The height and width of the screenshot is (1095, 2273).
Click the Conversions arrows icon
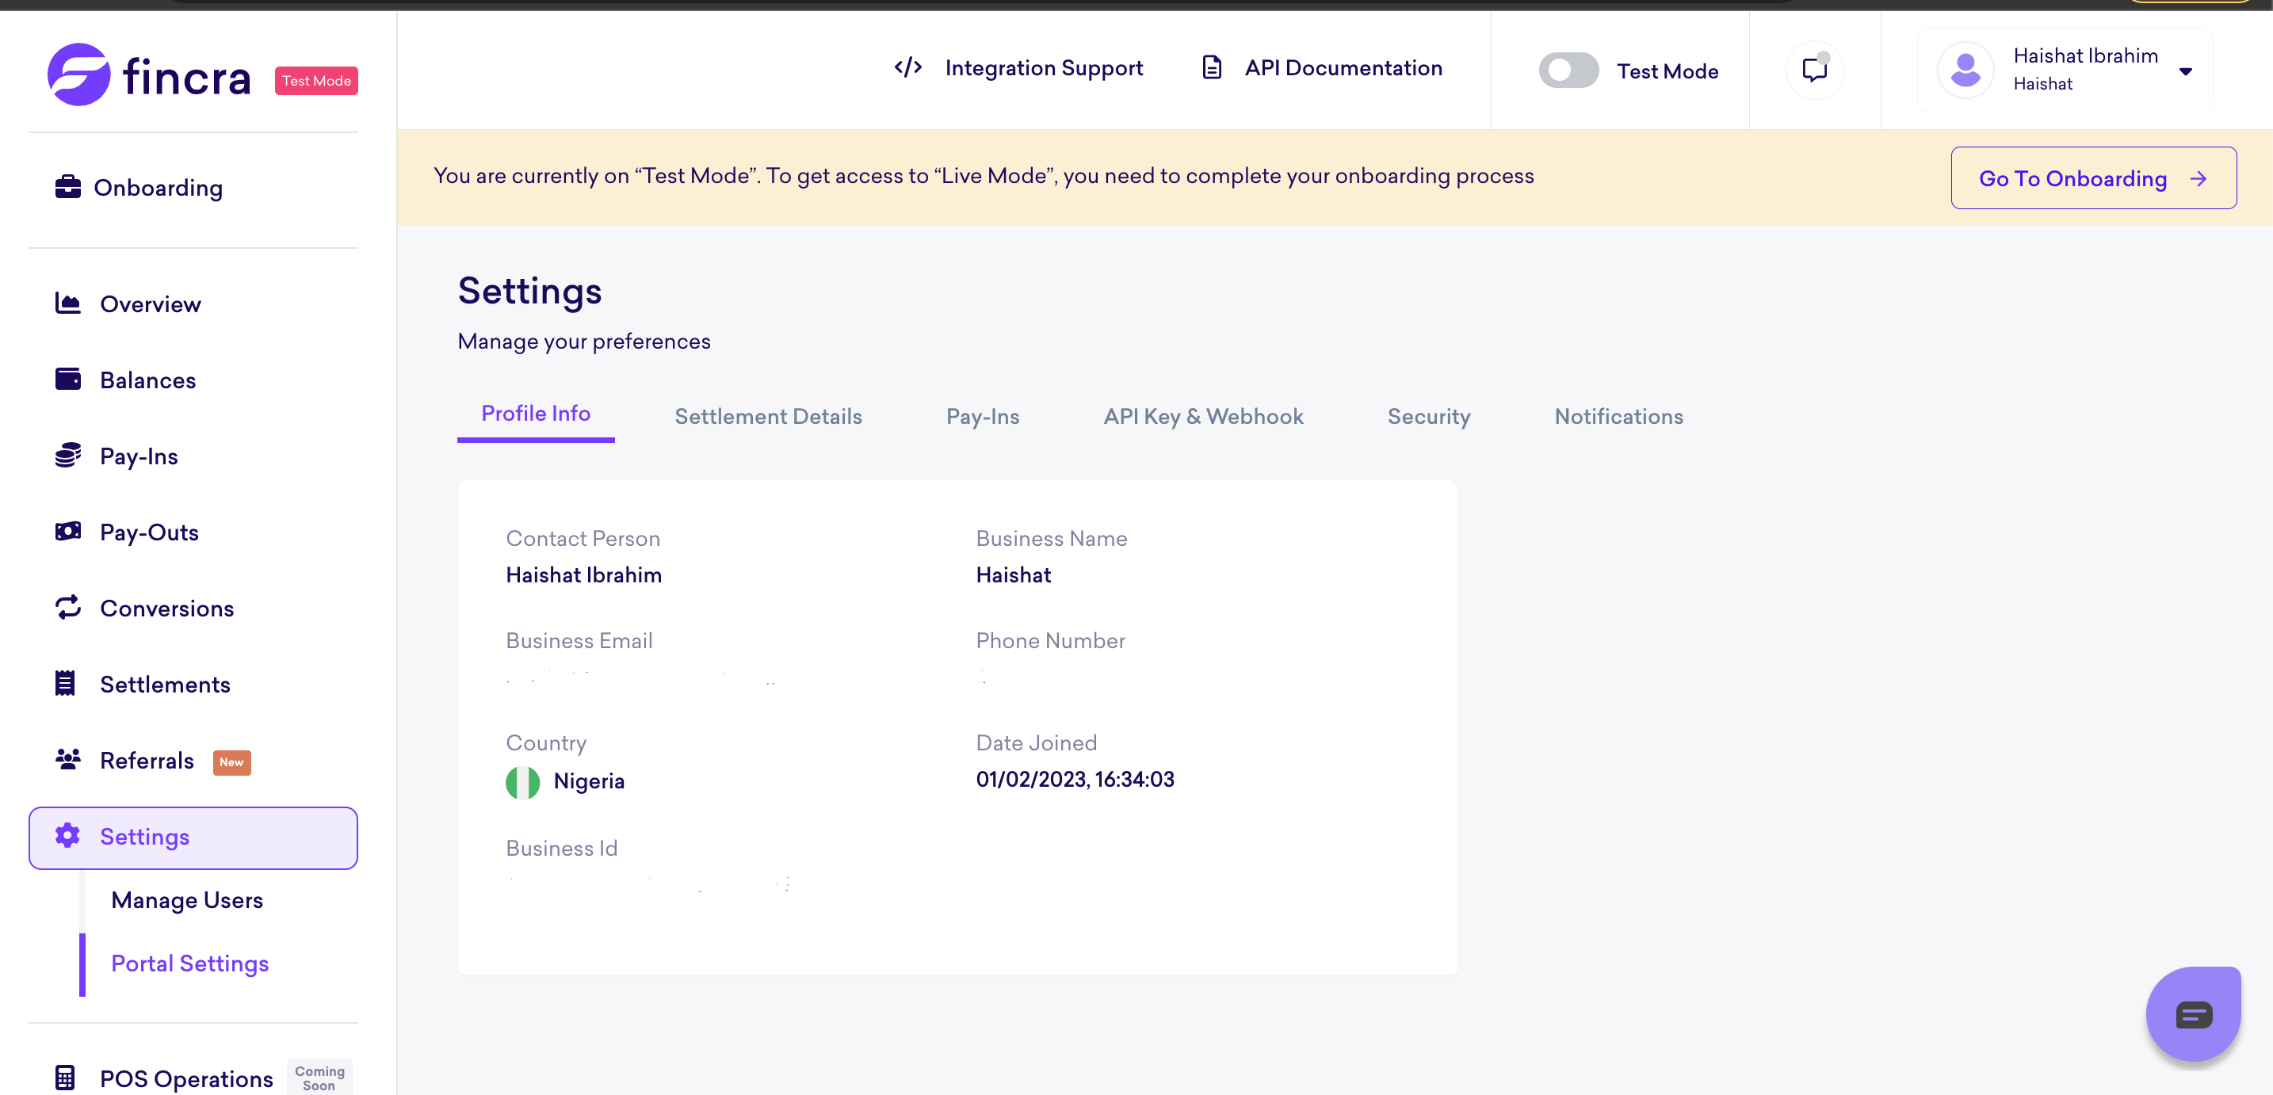[68, 607]
